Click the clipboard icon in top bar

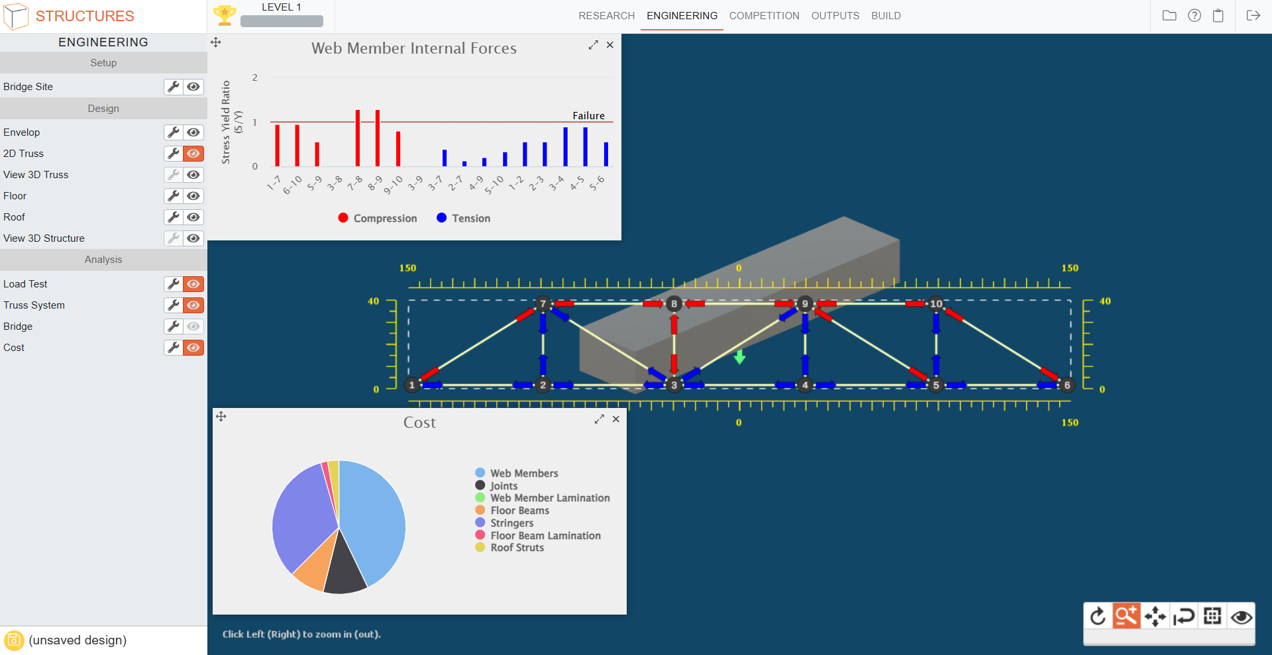tap(1218, 16)
